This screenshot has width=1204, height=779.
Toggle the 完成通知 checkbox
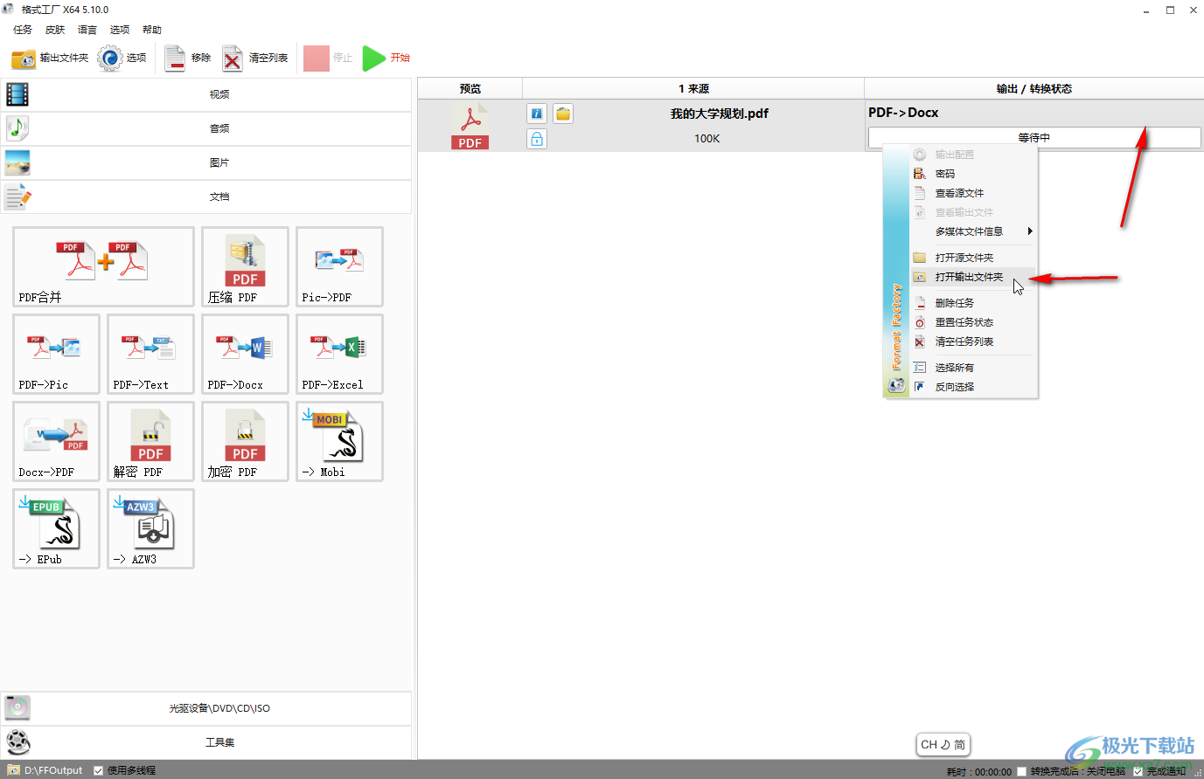1138,771
